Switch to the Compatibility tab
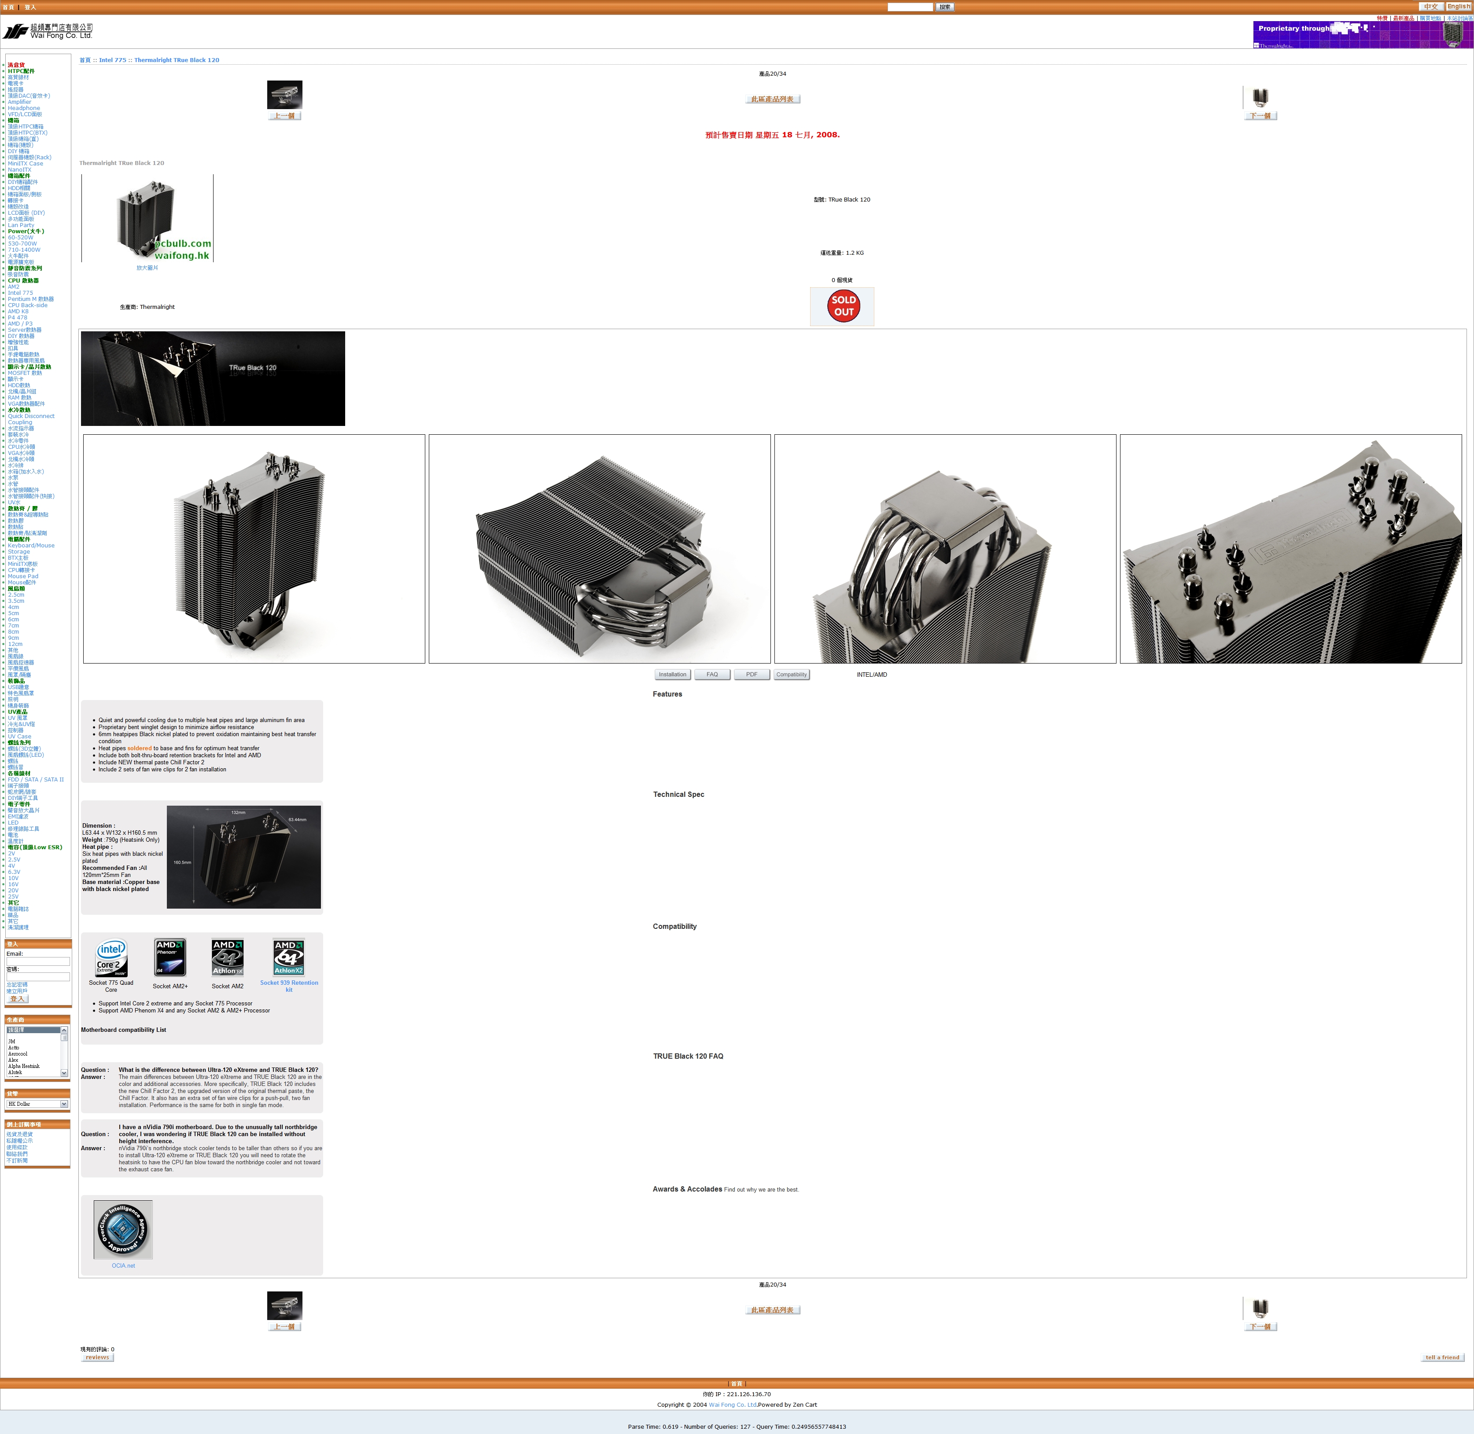 [x=791, y=675]
